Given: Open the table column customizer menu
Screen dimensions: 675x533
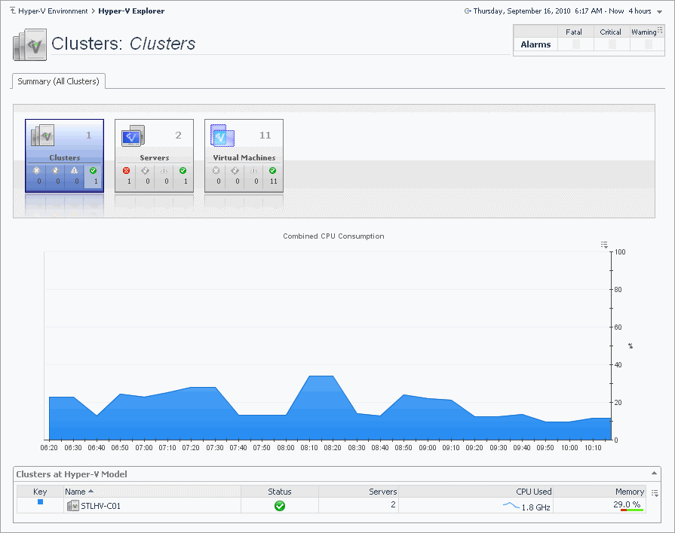Looking at the screenshot, I should (655, 493).
